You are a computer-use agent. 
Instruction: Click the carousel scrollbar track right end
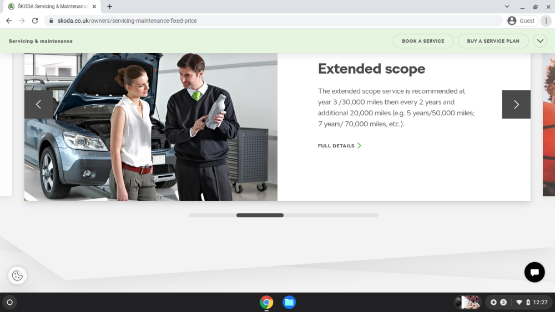click(x=375, y=215)
